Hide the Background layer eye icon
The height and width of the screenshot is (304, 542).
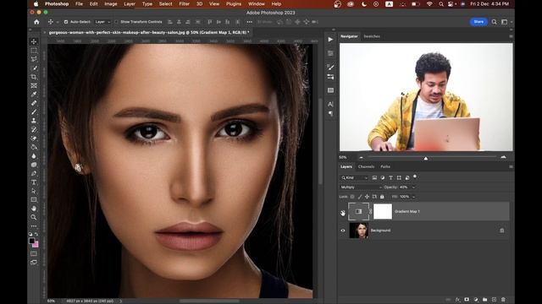click(x=343, y=231)
